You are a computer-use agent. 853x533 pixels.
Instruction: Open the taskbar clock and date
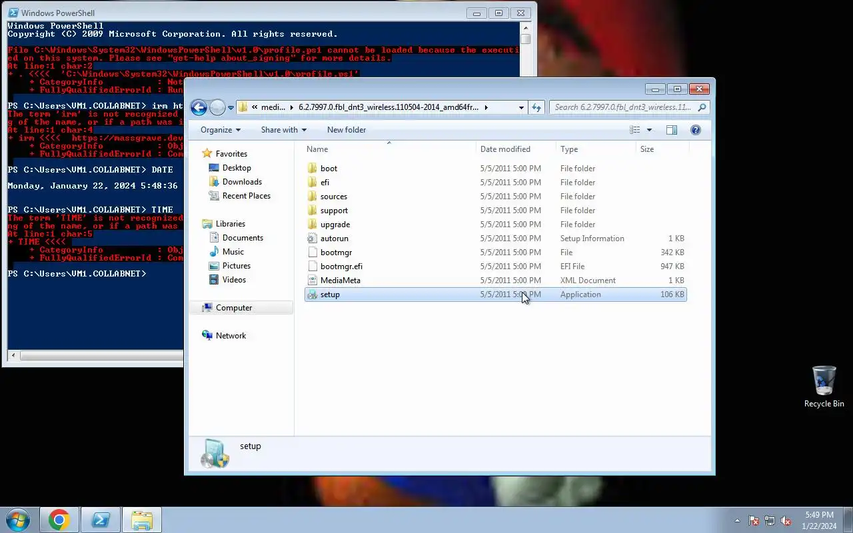pos(819,520)
